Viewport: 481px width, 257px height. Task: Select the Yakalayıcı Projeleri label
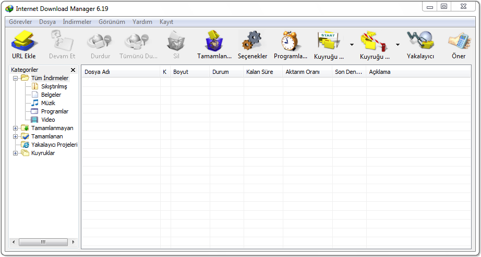tap(54, 145)
